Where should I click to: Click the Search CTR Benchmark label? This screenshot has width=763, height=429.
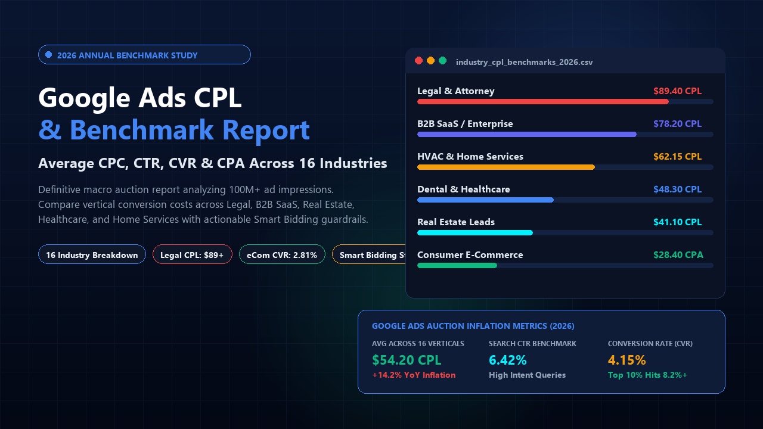(532, 344)
